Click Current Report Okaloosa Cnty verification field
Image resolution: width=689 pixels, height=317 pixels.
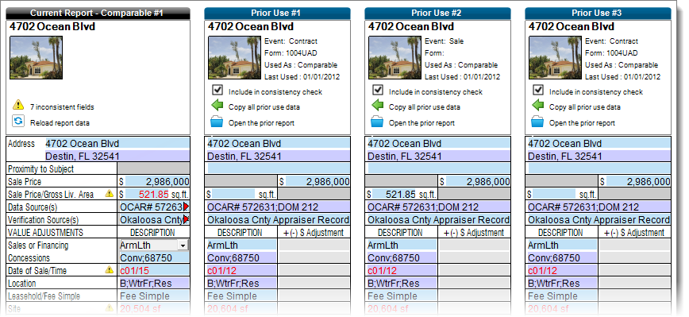[x=151, y=219]
